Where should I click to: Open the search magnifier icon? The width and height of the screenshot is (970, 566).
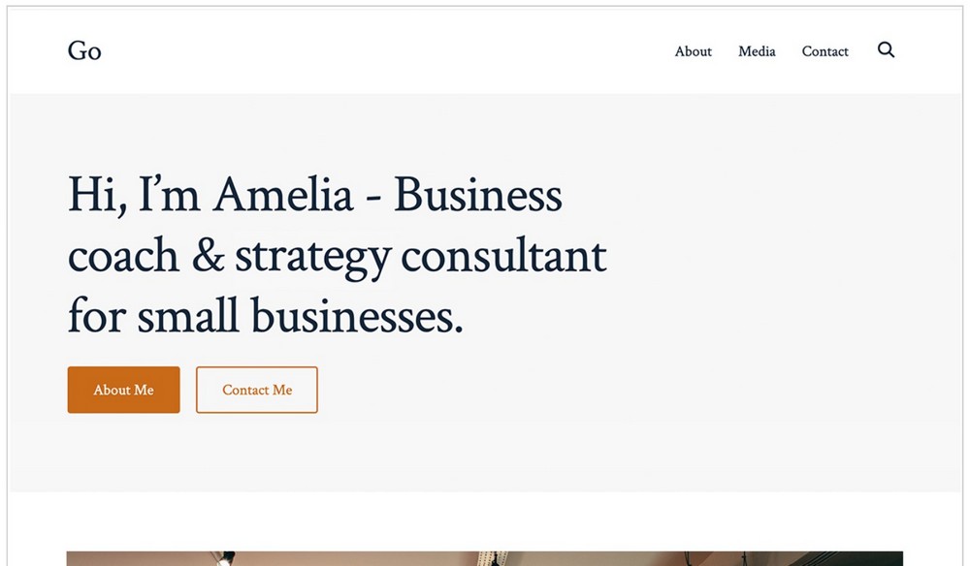886,50
